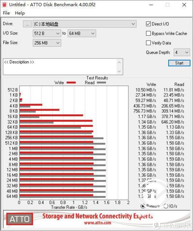
Task: Click the ATTO app icon in title bar
Action: 5,5
